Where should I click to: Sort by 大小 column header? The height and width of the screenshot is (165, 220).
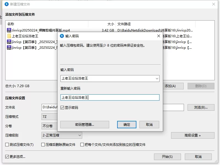tap(102, 24)
